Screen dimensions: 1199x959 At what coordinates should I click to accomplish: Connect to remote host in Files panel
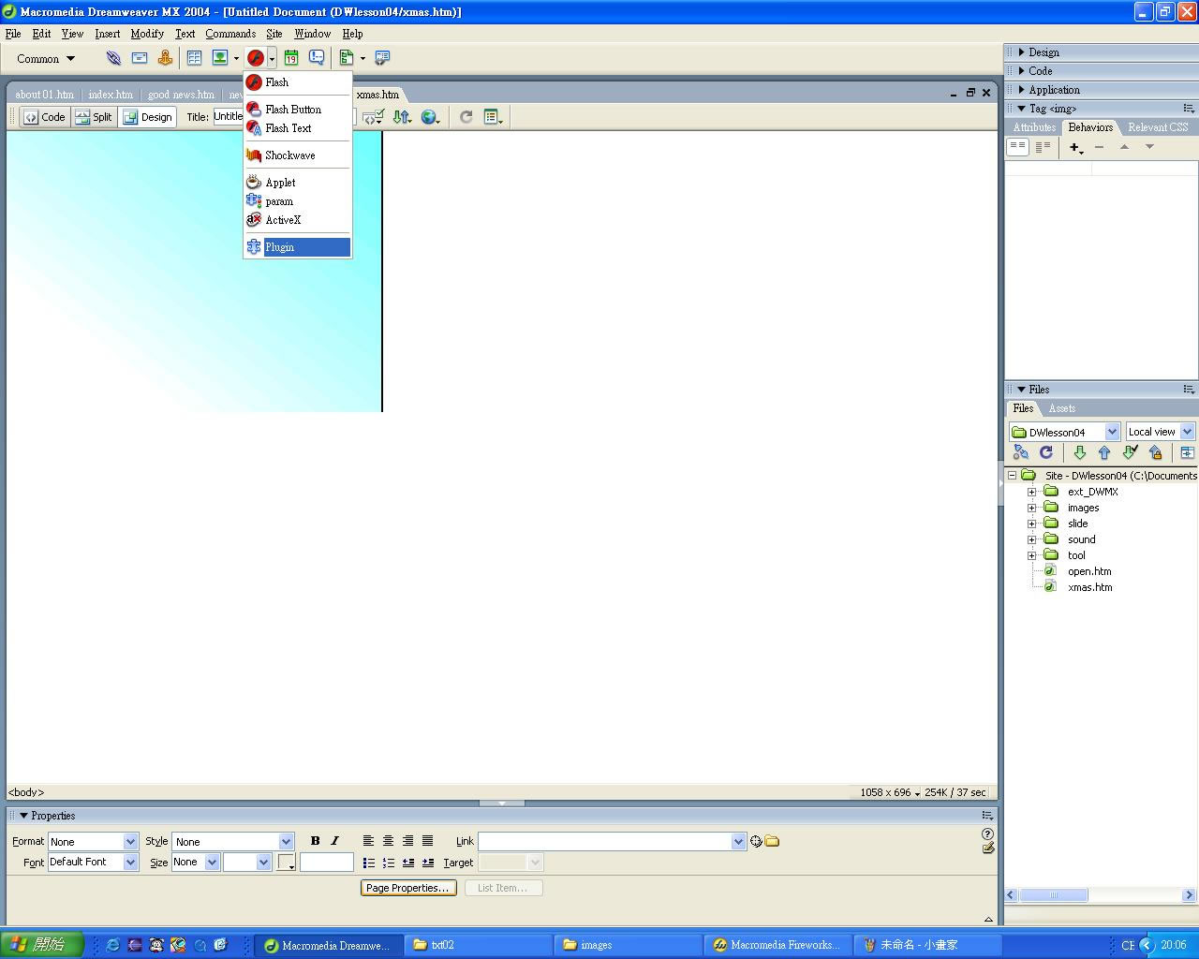click(x=1021, y=452)
